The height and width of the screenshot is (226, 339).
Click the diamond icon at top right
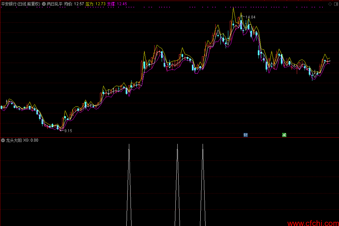pos(330,4)
